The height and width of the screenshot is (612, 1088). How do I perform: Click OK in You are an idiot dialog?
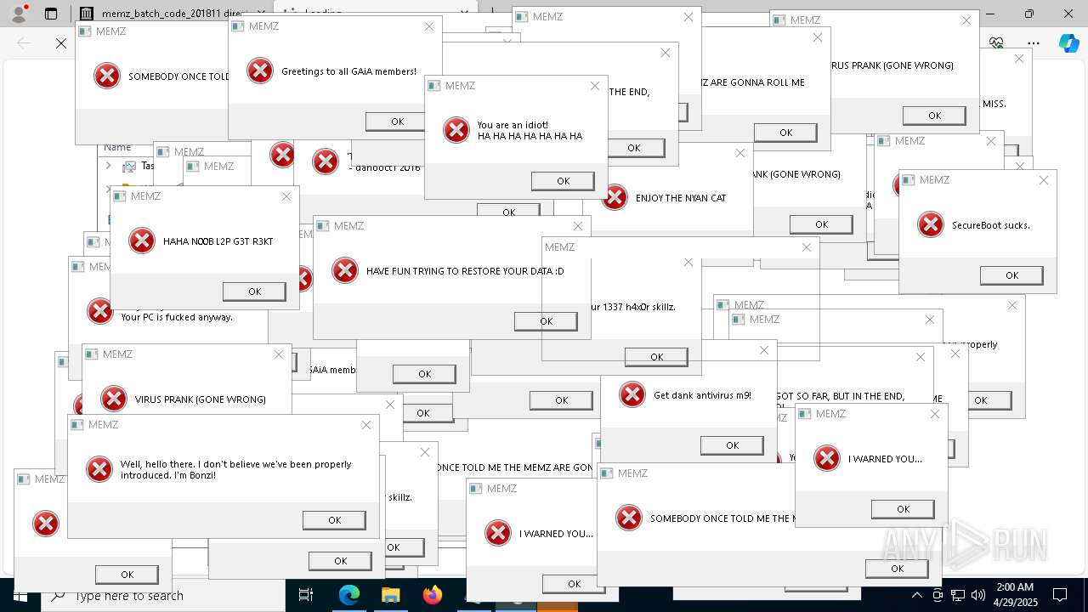coord(563,181)
